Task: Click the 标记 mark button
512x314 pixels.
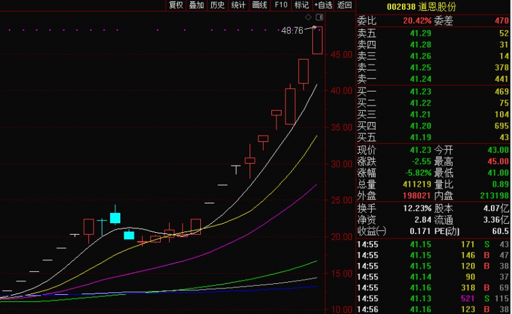Action: pos(301,5)
